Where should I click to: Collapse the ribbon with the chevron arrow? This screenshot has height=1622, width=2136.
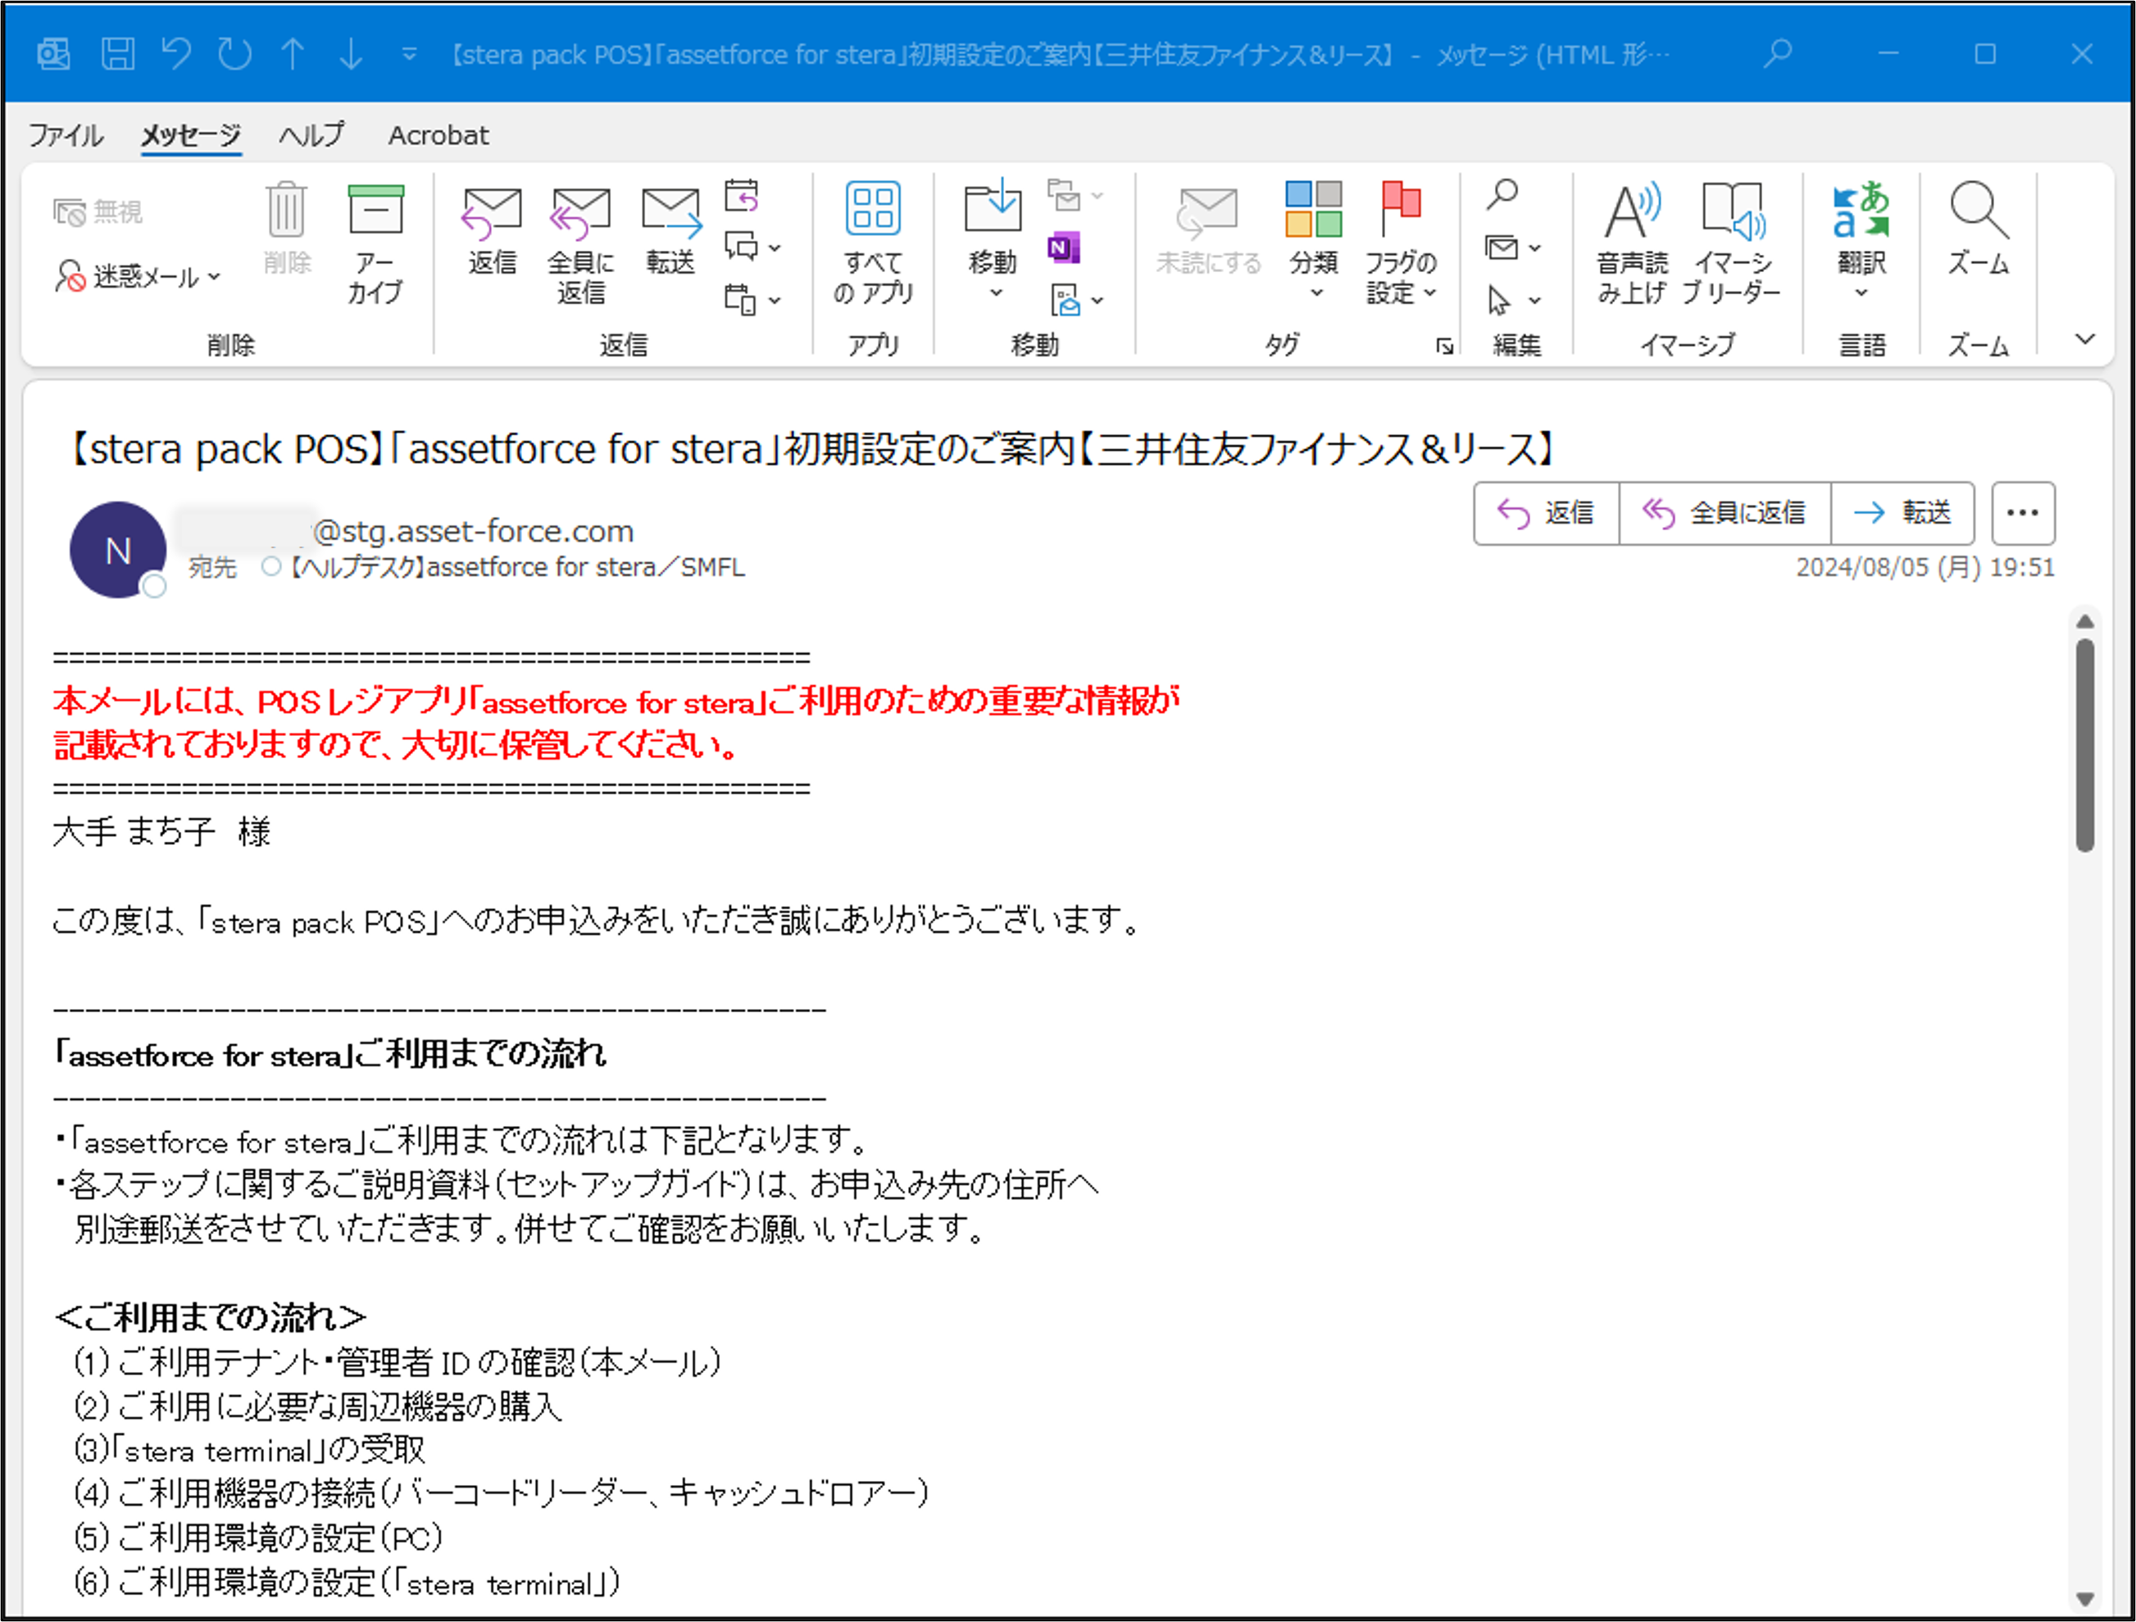click(2086, 338)
